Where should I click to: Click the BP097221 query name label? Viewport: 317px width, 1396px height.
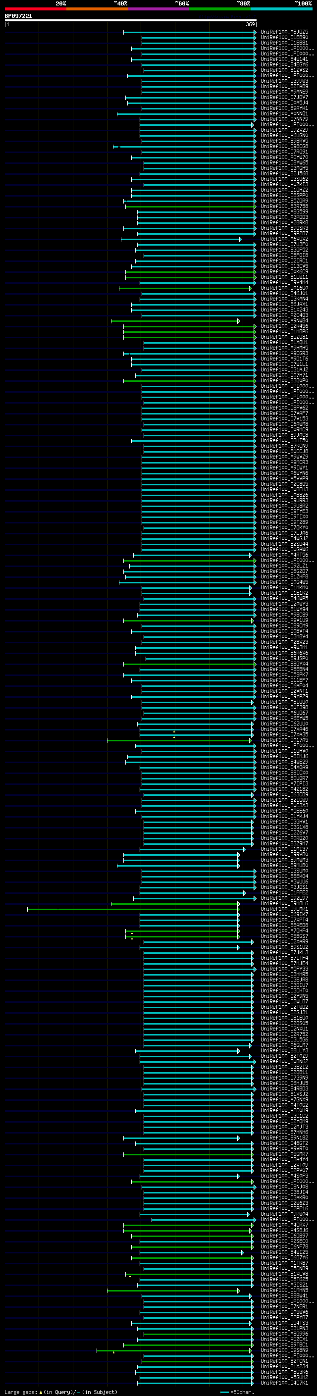point(18,16)
